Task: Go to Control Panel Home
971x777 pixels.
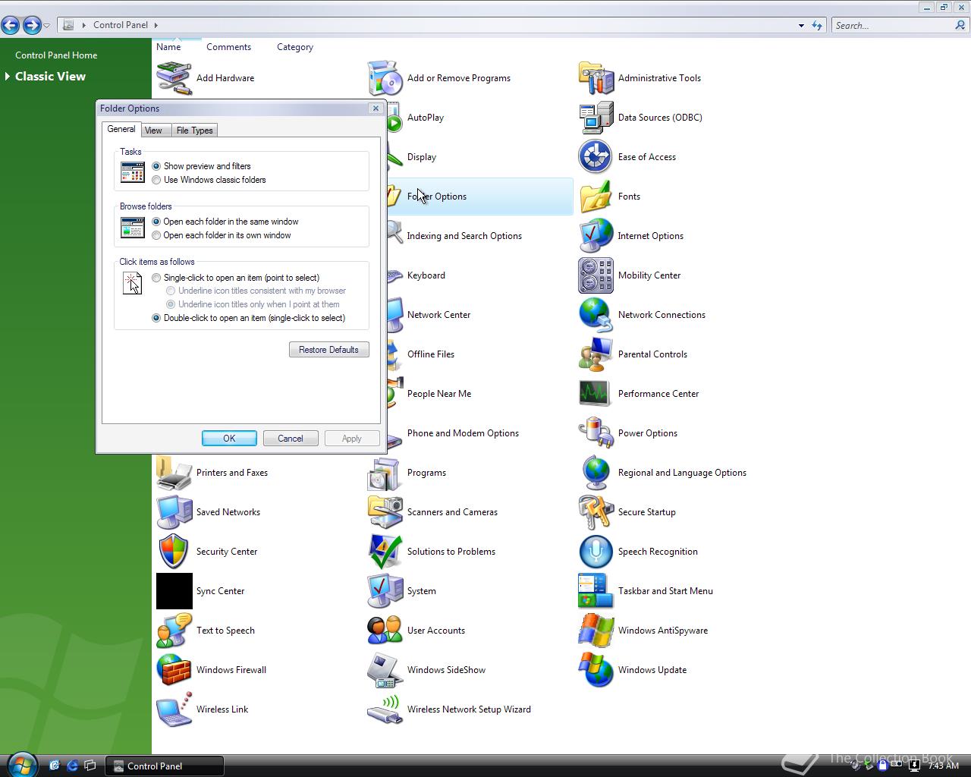Action: [x=56, y=55]
